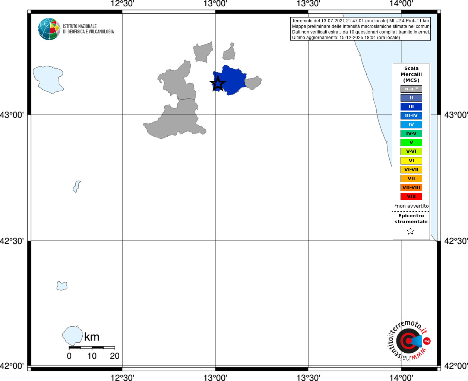Viewport: 468px width, 381px height.
Task: Select the red VIII legend swatch
Action: [411, 196]
